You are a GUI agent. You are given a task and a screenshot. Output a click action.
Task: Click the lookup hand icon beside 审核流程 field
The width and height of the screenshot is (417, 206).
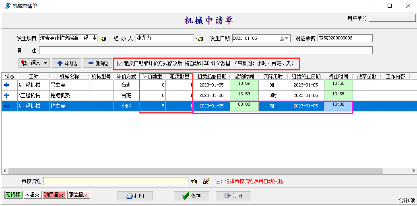click(194, 181)
